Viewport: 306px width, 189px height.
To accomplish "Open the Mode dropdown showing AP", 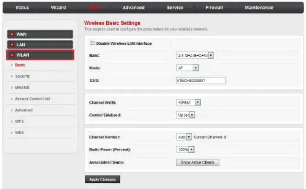I will (187, 68).
